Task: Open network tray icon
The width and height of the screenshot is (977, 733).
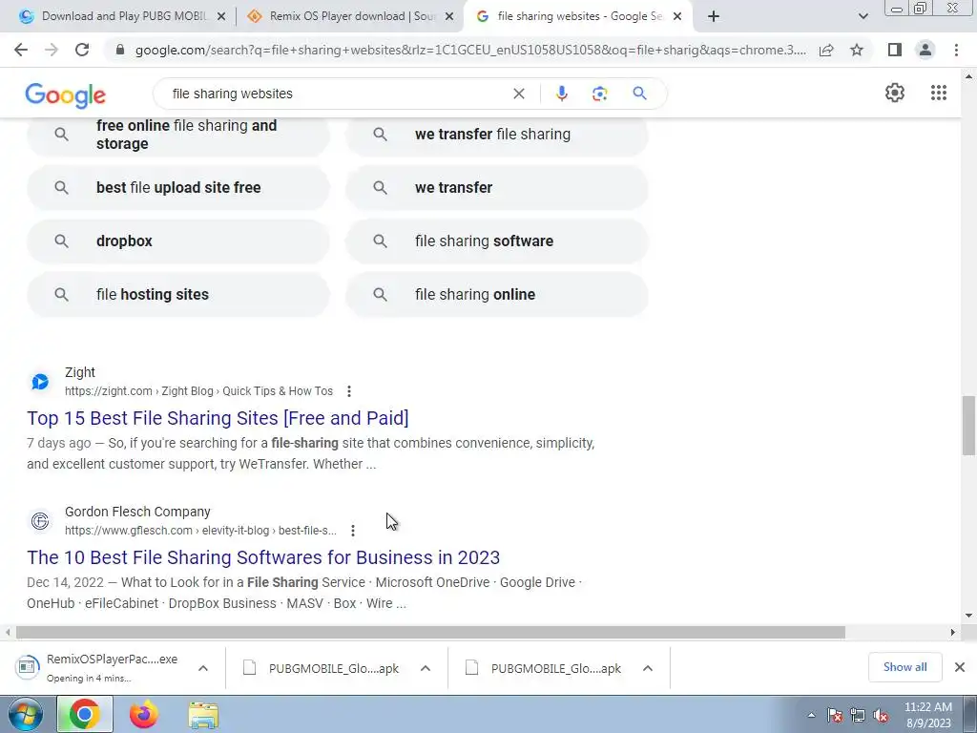Action: [x=858, y=716]
